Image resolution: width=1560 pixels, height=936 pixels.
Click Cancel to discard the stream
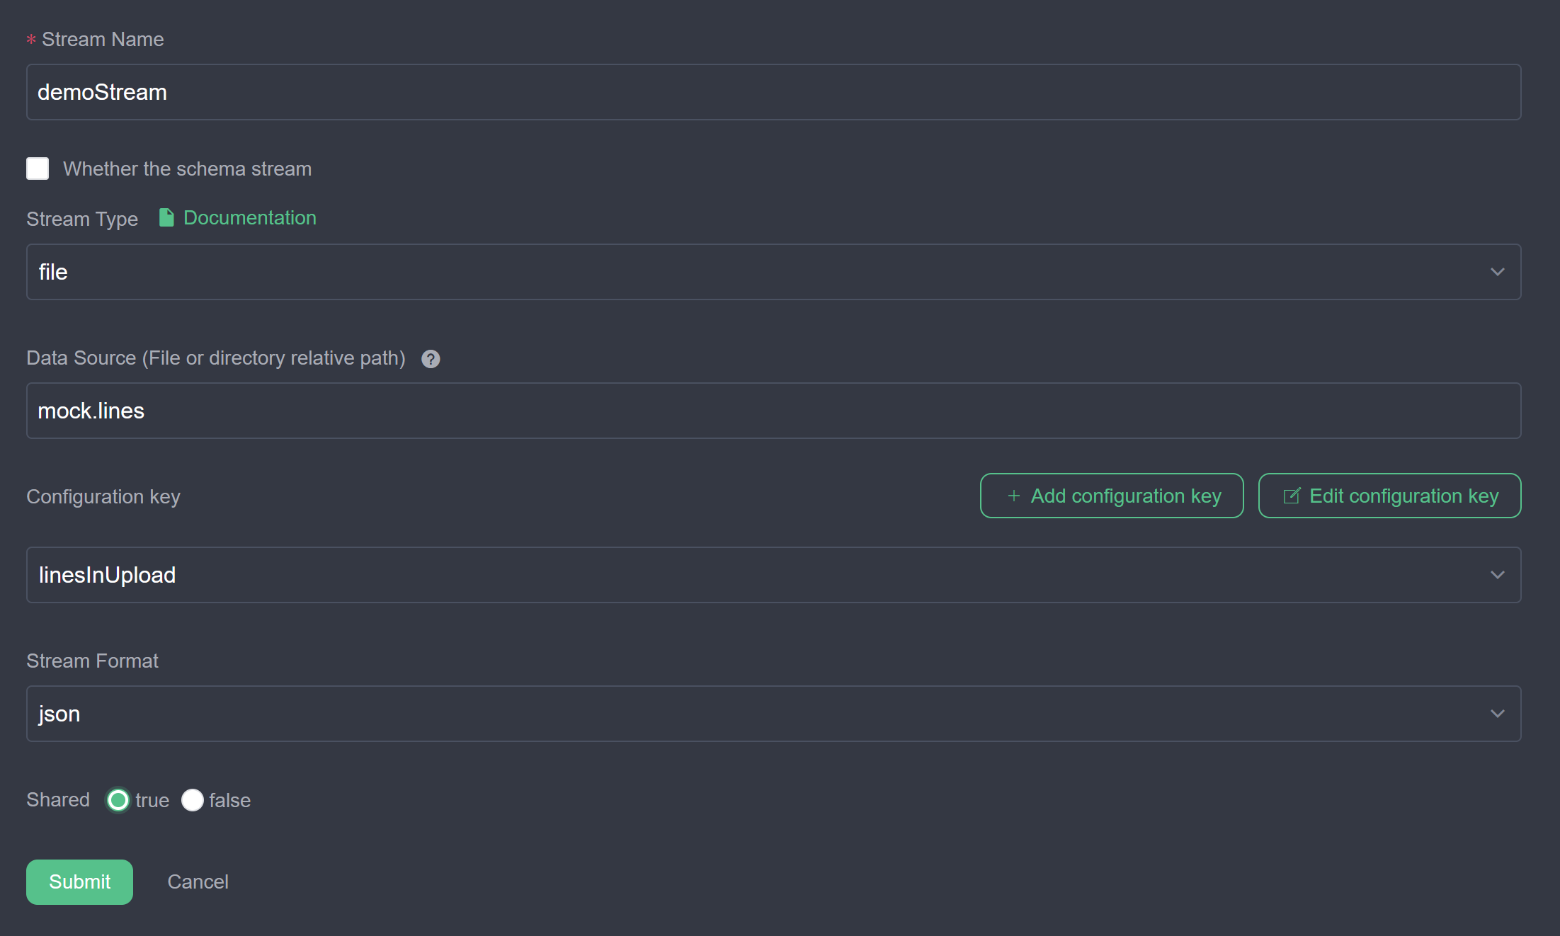click(x=198, y=881)
